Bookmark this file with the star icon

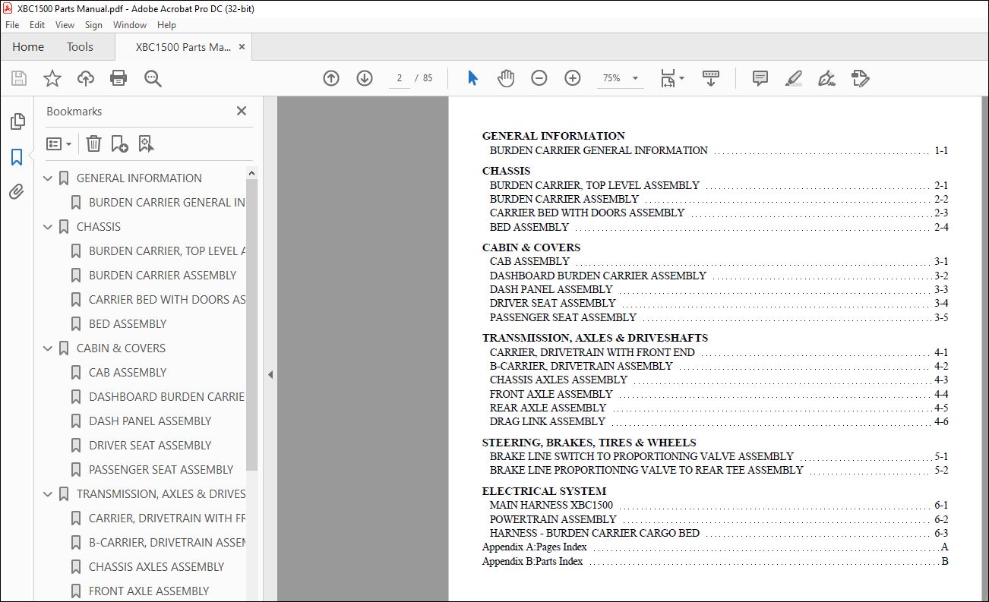tap(52, 78)
